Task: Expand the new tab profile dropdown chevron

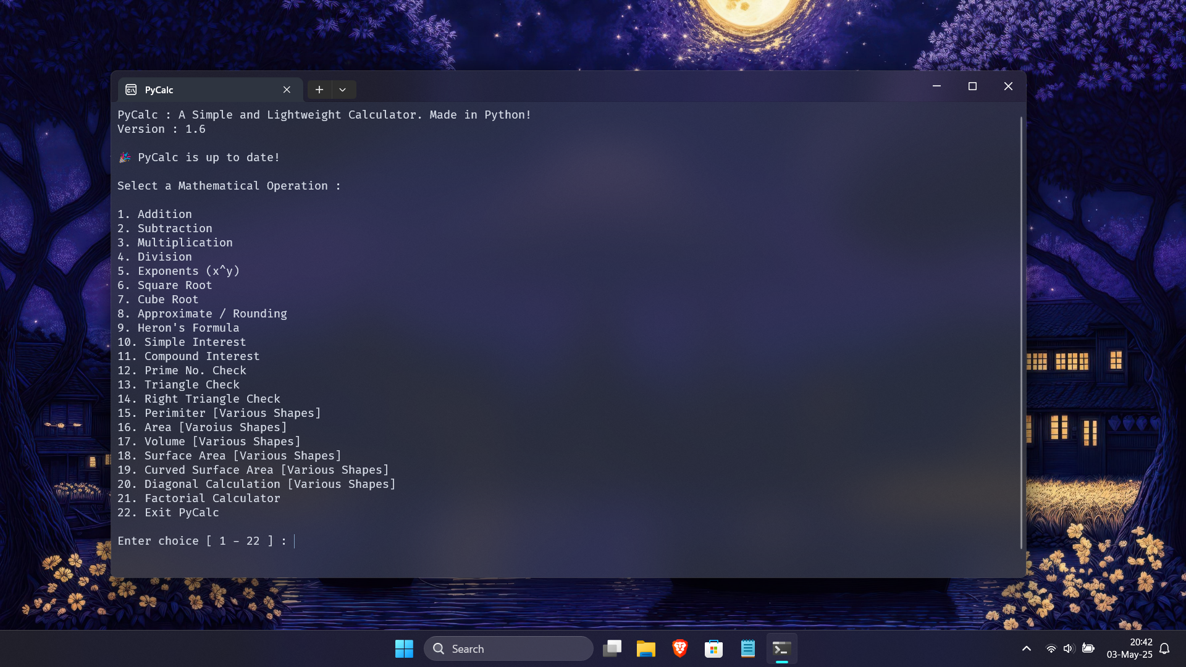Action: click(343, 90)
